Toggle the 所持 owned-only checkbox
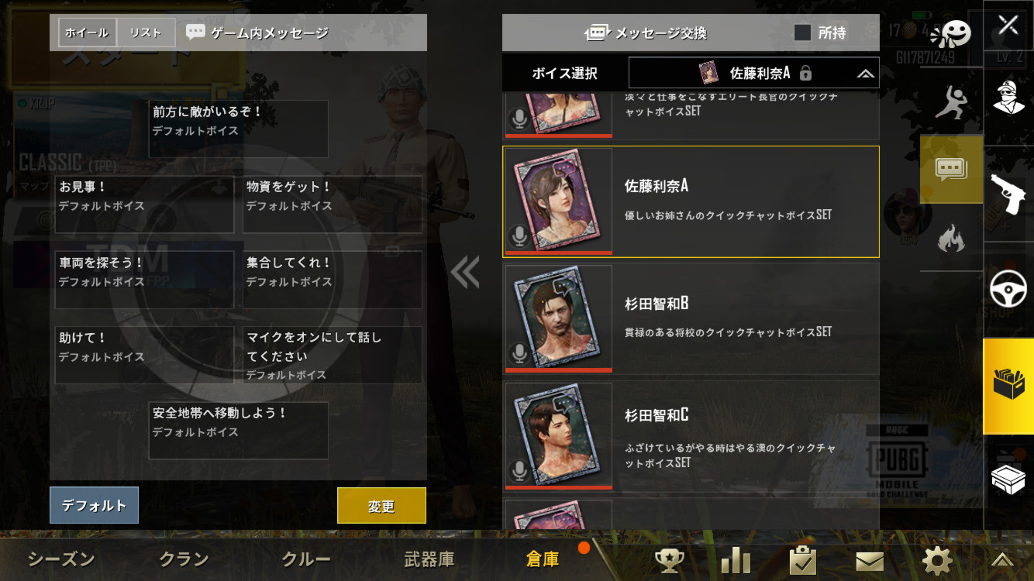Image resolution: width=1034 pixels, height=581 pixels. click(x=802, y=33)
